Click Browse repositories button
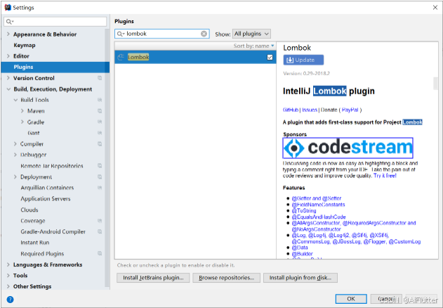The height and width of the screenshot is (308, 443). 226,278
